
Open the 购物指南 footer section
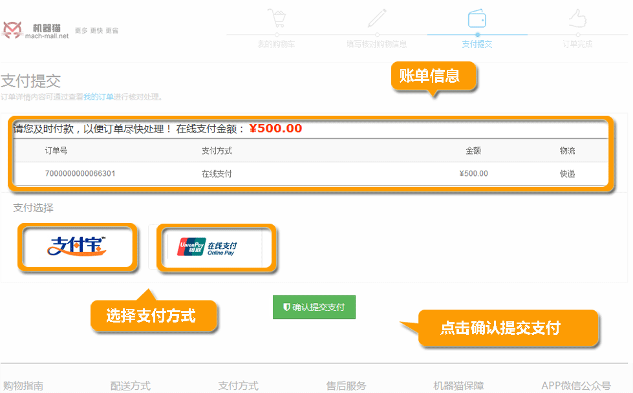tap(23, 385)
